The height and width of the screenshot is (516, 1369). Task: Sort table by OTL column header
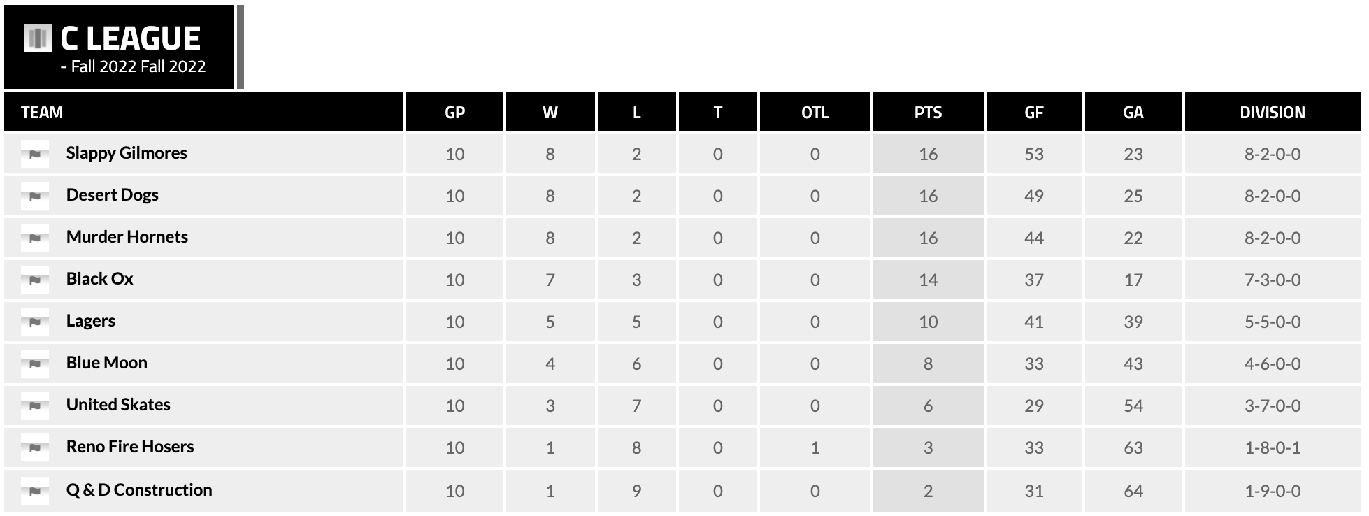tap(815, 113)
